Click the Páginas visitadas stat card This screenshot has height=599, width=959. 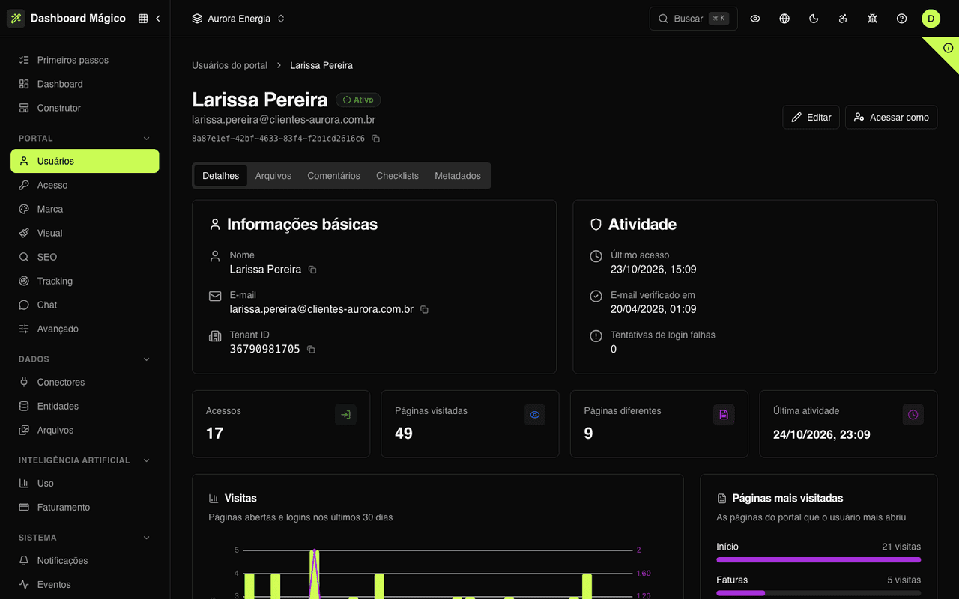tap(470, 424)
